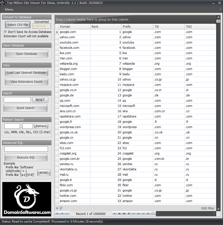Click the previous page navigator icon

(62, 213)
